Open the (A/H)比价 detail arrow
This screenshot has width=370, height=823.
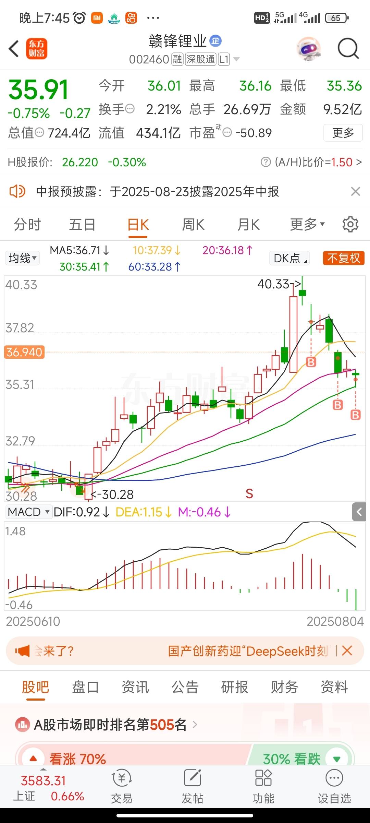(359, 162)
